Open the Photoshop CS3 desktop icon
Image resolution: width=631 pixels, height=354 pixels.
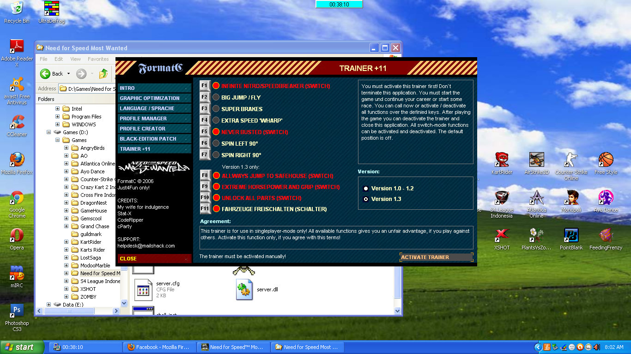tap(17, 318)
